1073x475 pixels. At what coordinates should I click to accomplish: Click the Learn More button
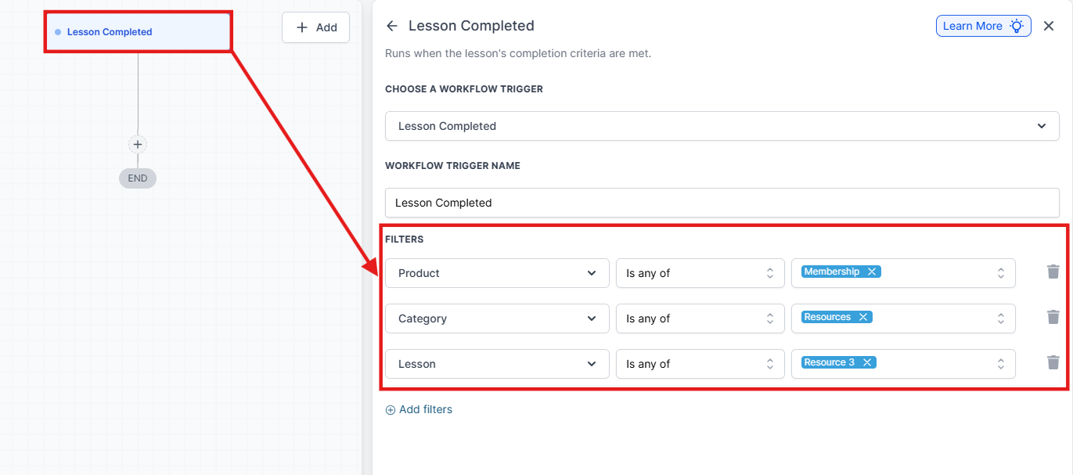[x=983, y=26]
